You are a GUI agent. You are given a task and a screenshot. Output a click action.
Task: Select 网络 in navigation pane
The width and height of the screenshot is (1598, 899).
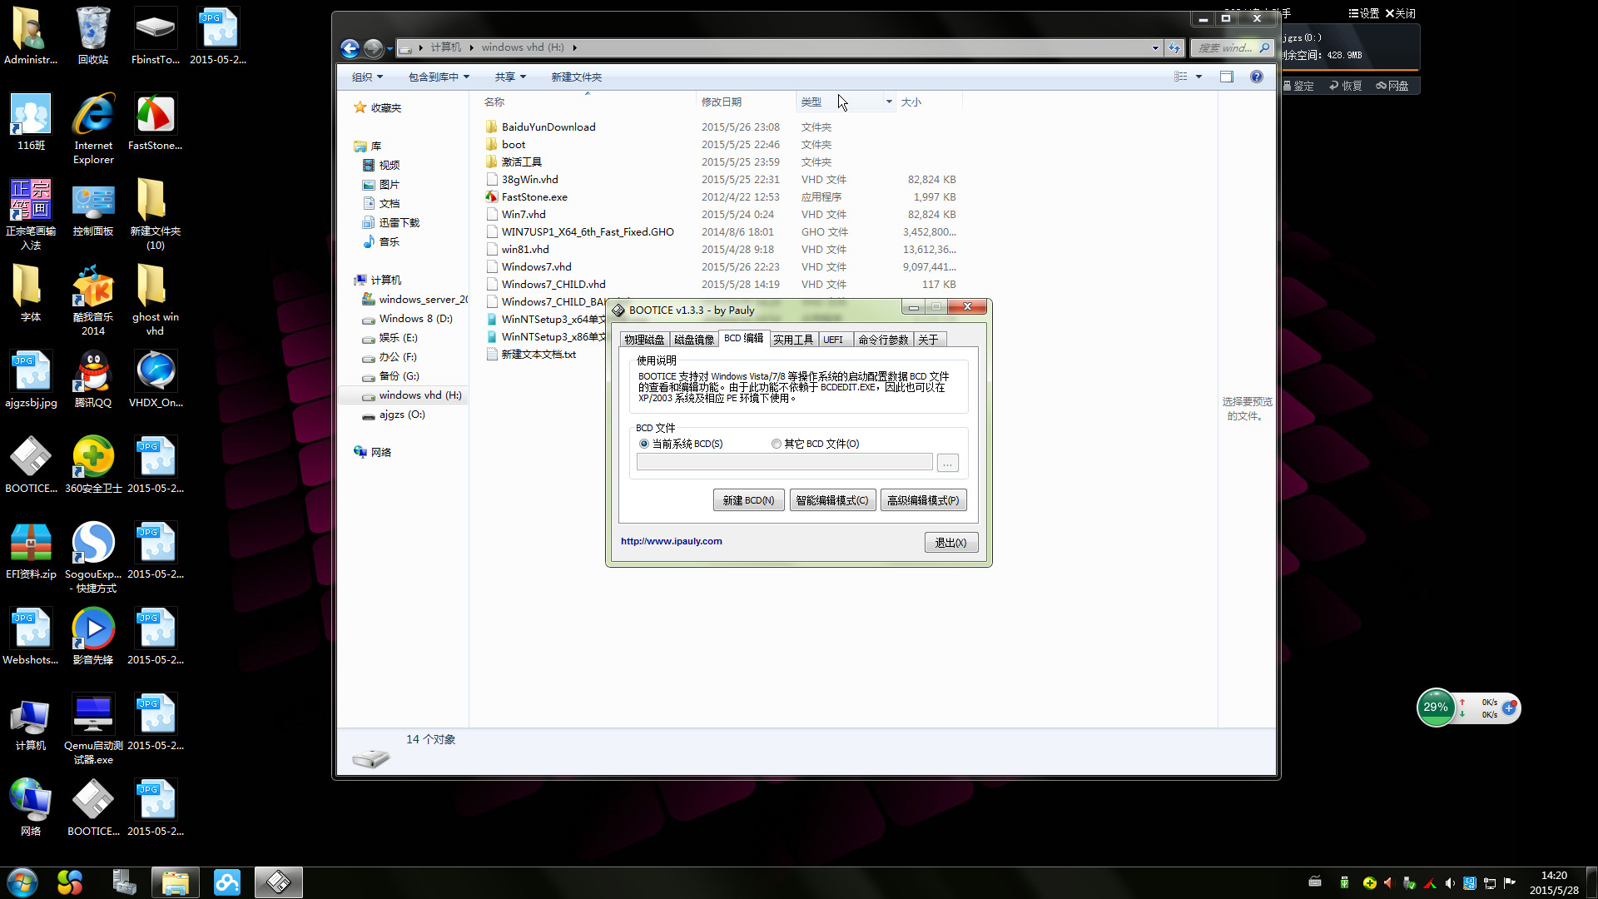[x=380, y=453]
